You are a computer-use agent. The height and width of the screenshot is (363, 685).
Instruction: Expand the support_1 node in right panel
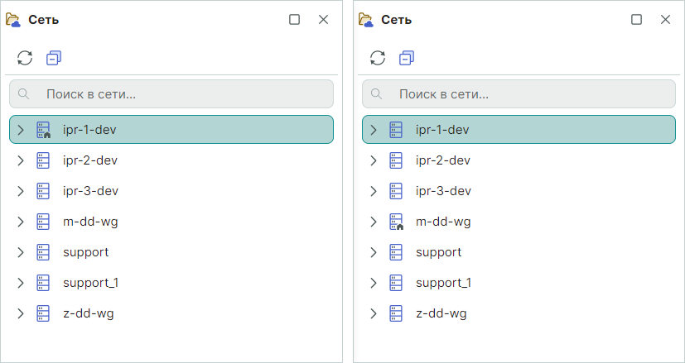[374, 283]
